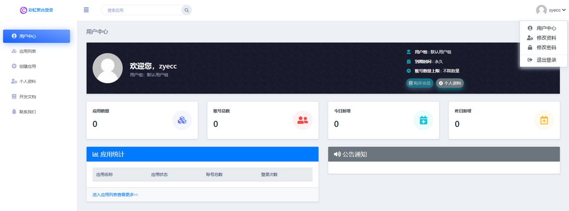Click the 应用数量 cubes icon
Screen dimensions: 569x211
pyautogui.click(x=182, y=120)
